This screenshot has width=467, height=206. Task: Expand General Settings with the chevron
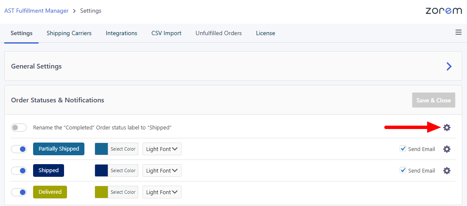(449, 66)
